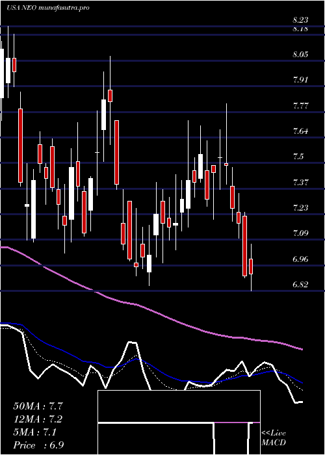Click the 7.09 price axis label

300,233
